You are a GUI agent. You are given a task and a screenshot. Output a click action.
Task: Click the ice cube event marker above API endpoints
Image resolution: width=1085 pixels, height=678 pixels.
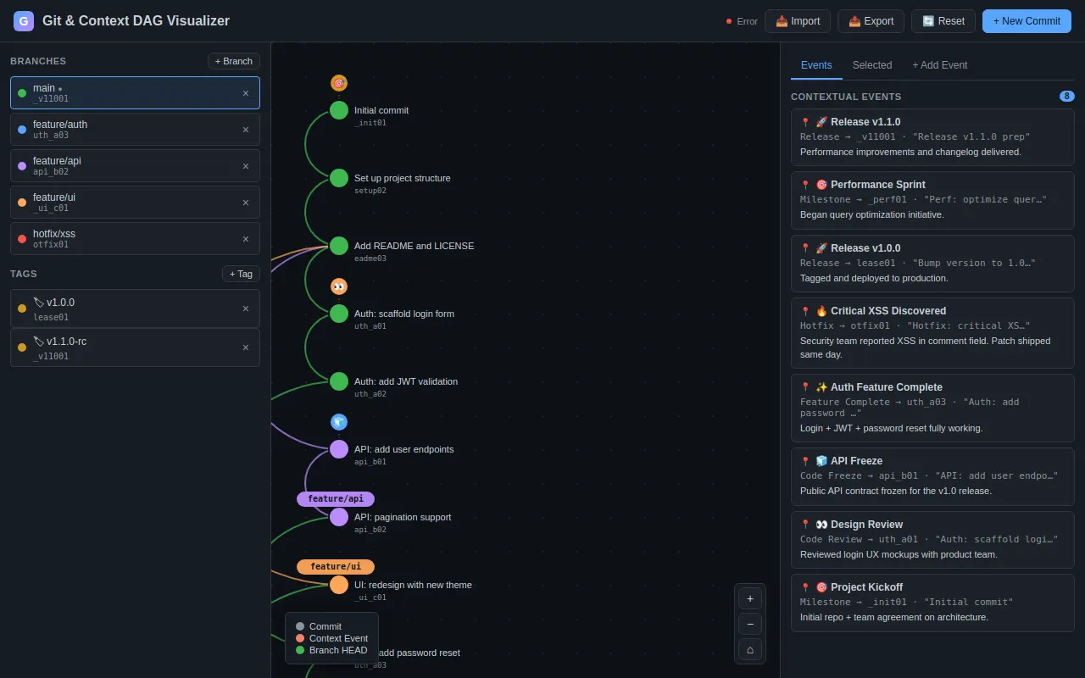click(339, 422)
